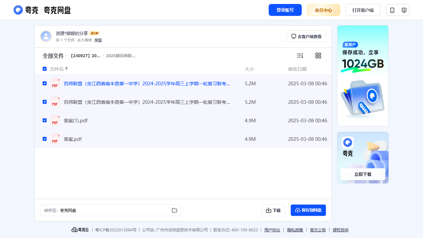This screenshot has height=238, width=423.
Task: Open 侵权投诉 link
Action: [x=341, y=230]
